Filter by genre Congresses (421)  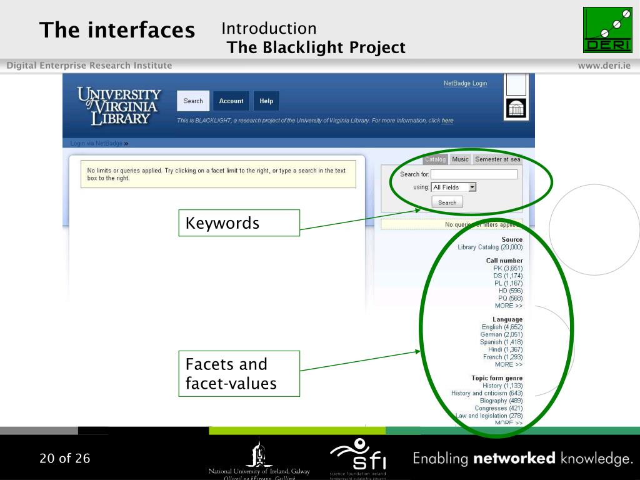click(x=498, y=408)
